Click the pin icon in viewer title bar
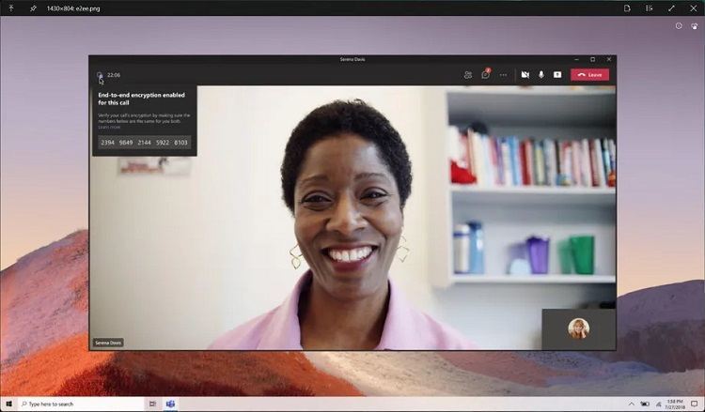705x412 pixels. (x=33, y=8)
